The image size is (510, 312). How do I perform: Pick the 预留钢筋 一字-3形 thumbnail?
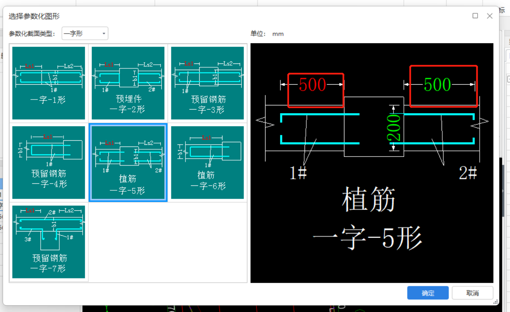(207, 83)
